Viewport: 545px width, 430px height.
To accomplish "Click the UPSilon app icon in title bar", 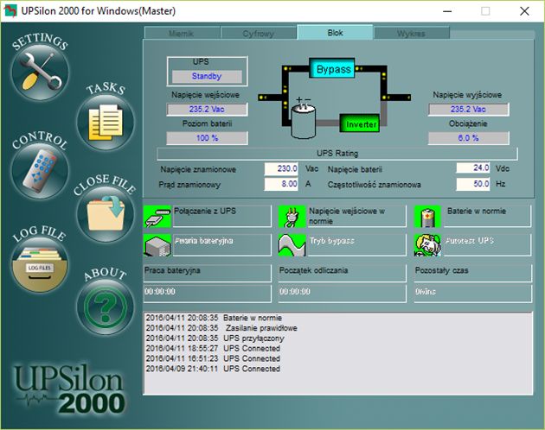I will pyautogui.click(x=10, y=11).
